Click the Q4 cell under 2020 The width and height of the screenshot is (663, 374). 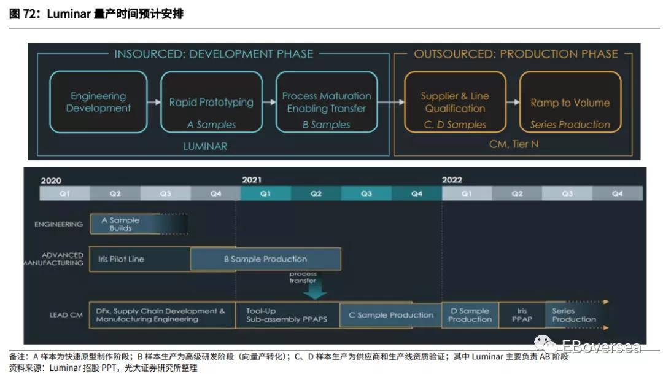[x=215, y=193]
